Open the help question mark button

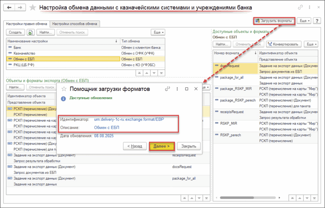pos(316,21)
